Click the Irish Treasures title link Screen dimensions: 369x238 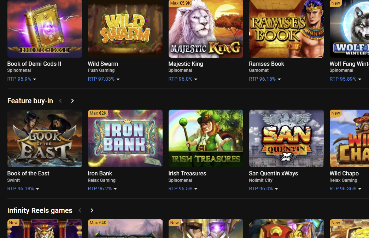(187, 174)
